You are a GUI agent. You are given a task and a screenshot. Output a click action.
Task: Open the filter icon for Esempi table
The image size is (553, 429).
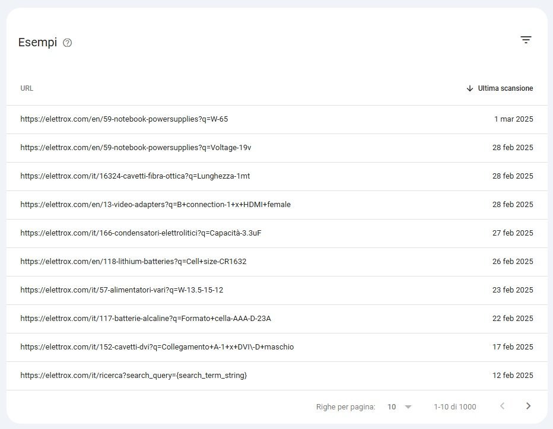[x=526, y=40]
